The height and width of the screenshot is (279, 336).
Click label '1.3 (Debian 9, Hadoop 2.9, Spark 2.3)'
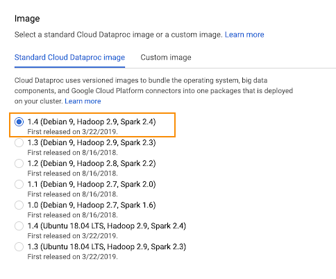coord(92,142)
